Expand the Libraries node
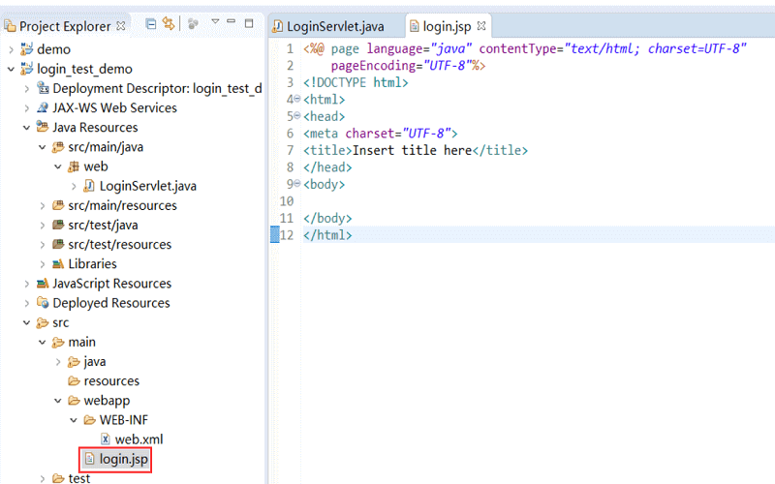The height and width of the screenshot is (484, 775). pyautogui.click(x=43, y=264)
